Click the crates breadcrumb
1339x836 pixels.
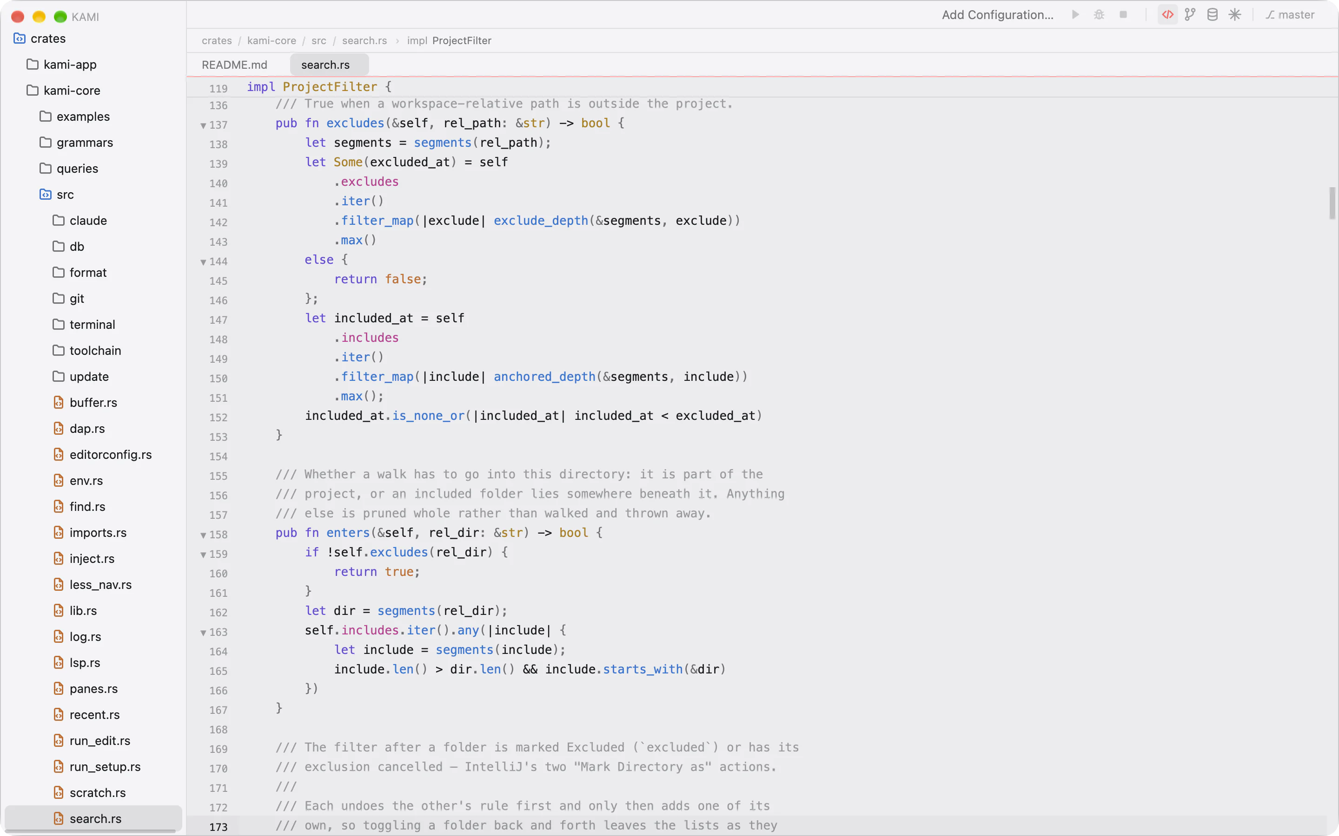[216, 41]
